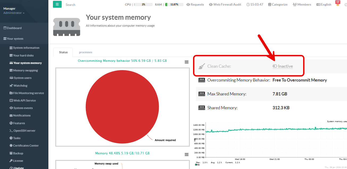
Task: Open the Memory pie chart options menu
Action: 187,155
